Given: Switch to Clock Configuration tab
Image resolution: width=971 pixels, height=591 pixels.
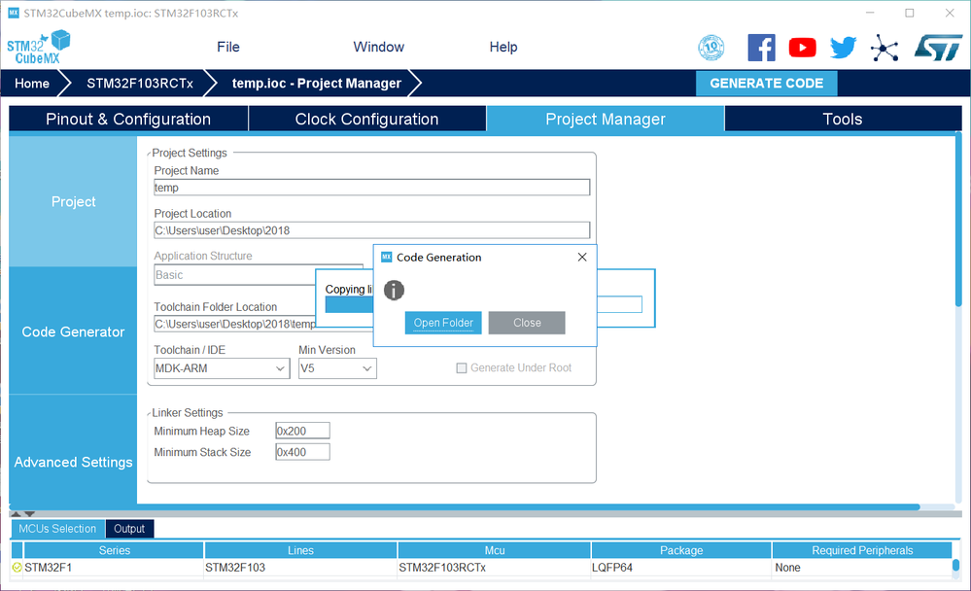Looking at the screenshot, I should [x=366, y=119].
